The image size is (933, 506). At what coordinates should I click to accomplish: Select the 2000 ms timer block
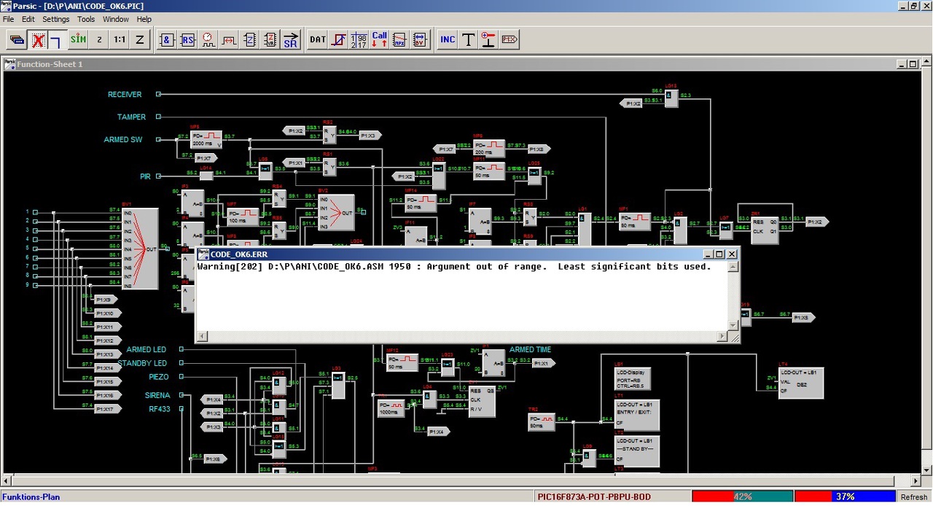point(206,140)
